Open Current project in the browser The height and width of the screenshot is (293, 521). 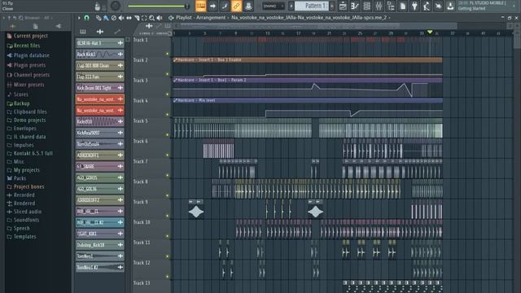coord(27,36)
